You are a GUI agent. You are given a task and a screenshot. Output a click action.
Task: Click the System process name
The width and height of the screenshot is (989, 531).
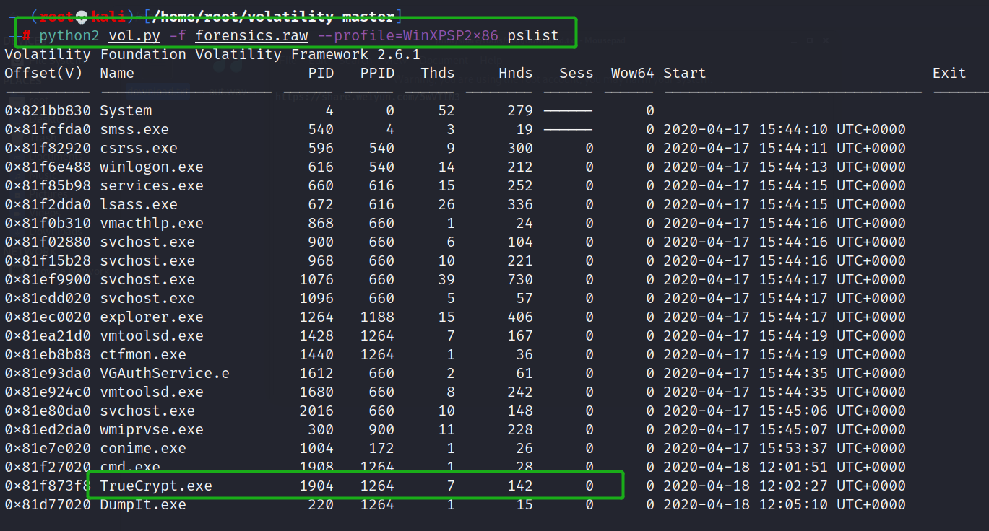pos(126,111)
